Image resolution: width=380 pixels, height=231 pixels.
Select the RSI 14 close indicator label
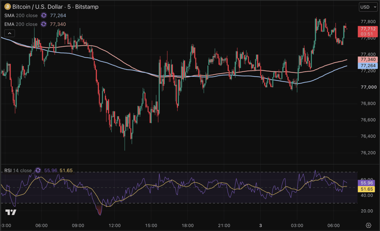(18, 170)
